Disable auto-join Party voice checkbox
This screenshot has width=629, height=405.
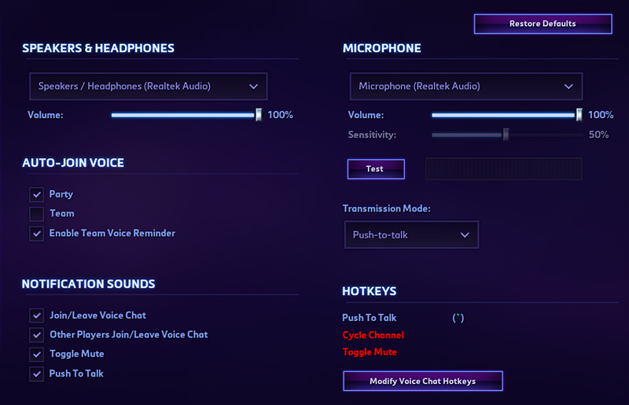[36, 194]
